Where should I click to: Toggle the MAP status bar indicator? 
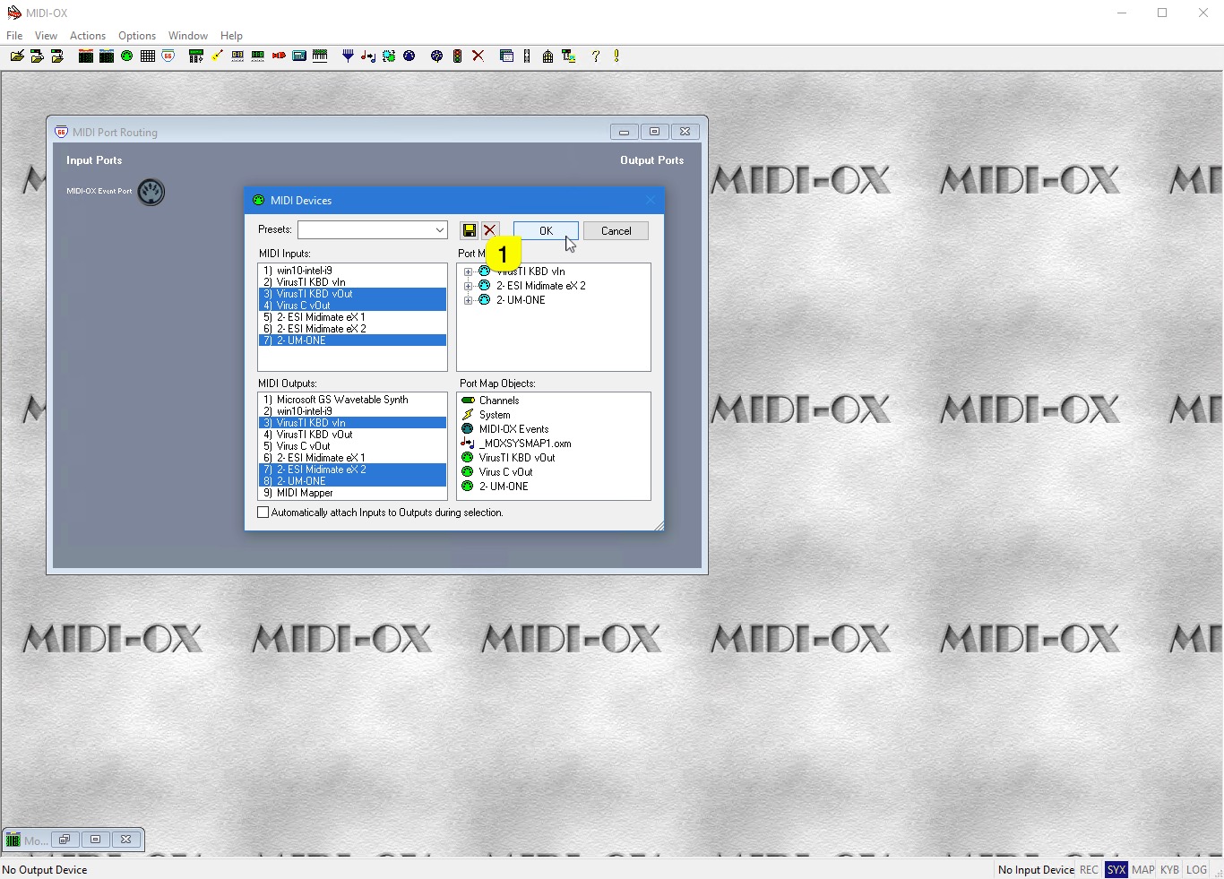coord(1142,869)
